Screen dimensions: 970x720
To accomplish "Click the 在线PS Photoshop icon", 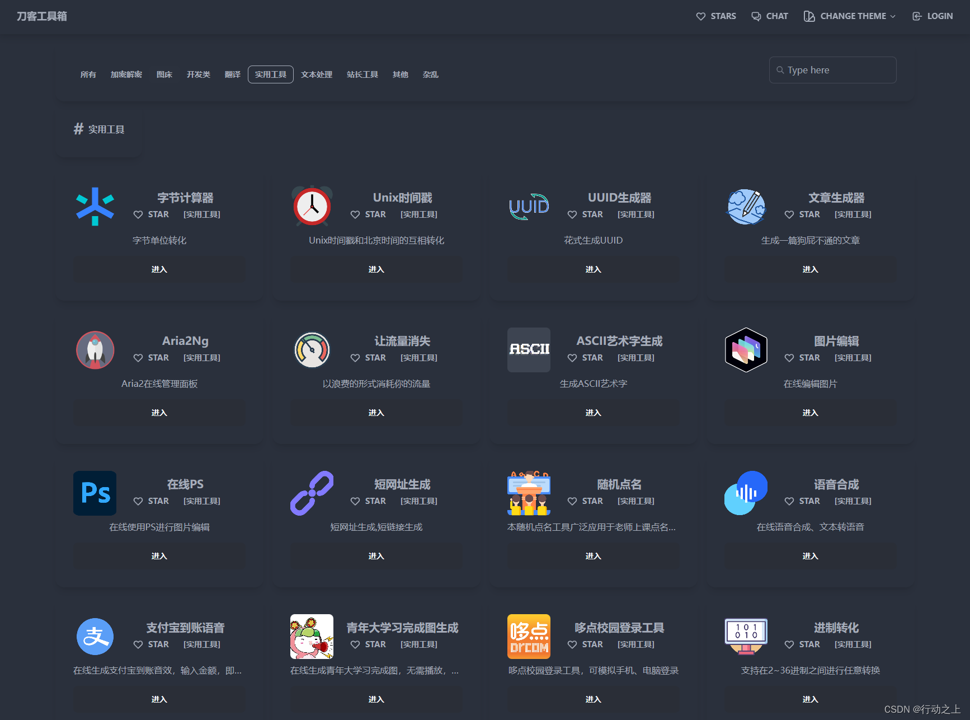I will (x=95, y=493).
